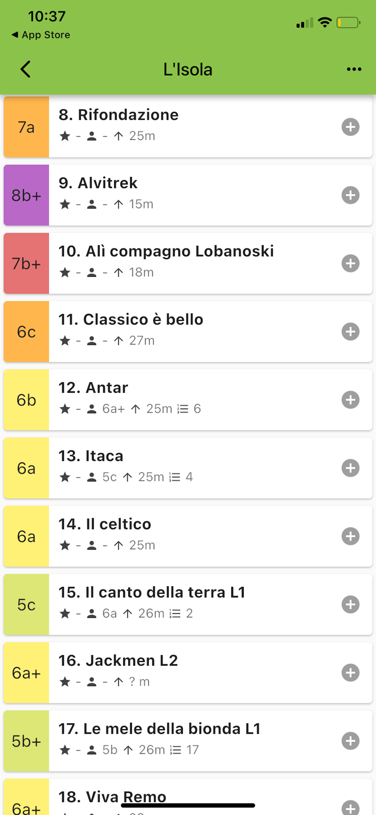Viewport: 376px width, 815px height.
Task: Add Classico è bello using plus icon
Action: click(x=350, y=332)
